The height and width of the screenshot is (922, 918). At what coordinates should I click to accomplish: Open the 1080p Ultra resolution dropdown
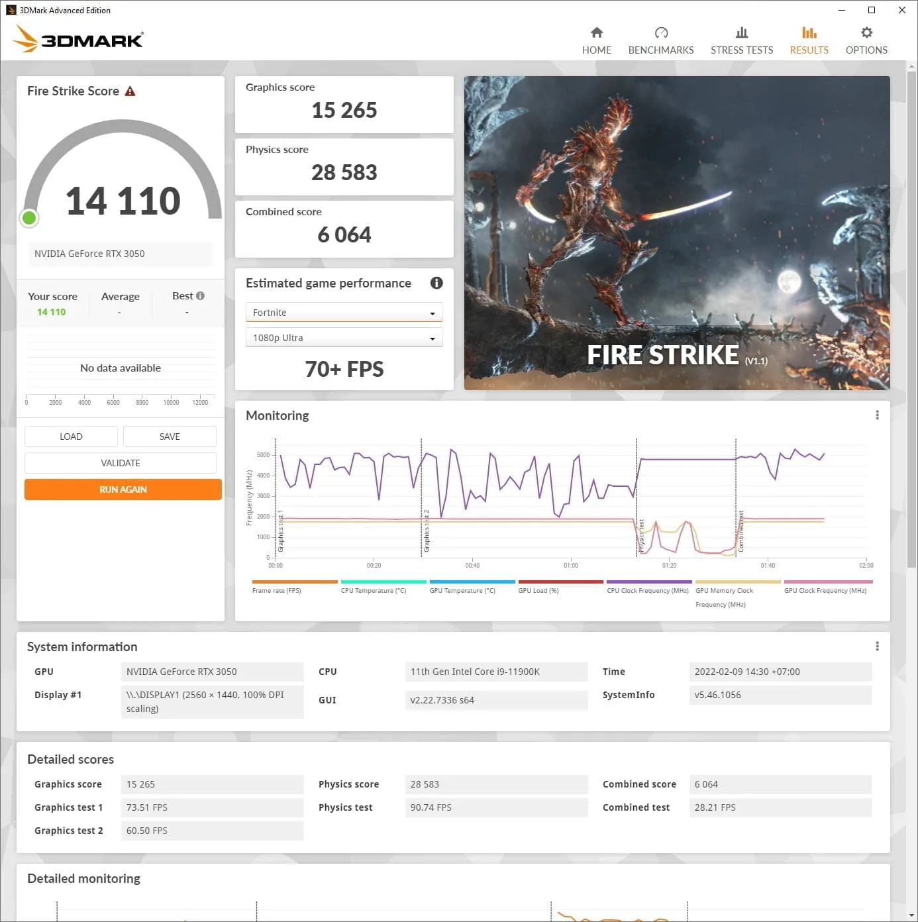(x=344, y=337)
